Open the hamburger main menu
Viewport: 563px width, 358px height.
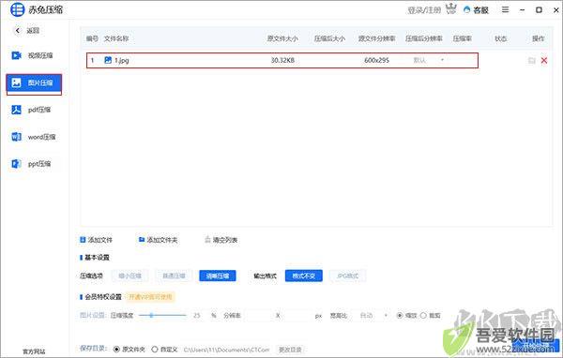click(505, 9)
